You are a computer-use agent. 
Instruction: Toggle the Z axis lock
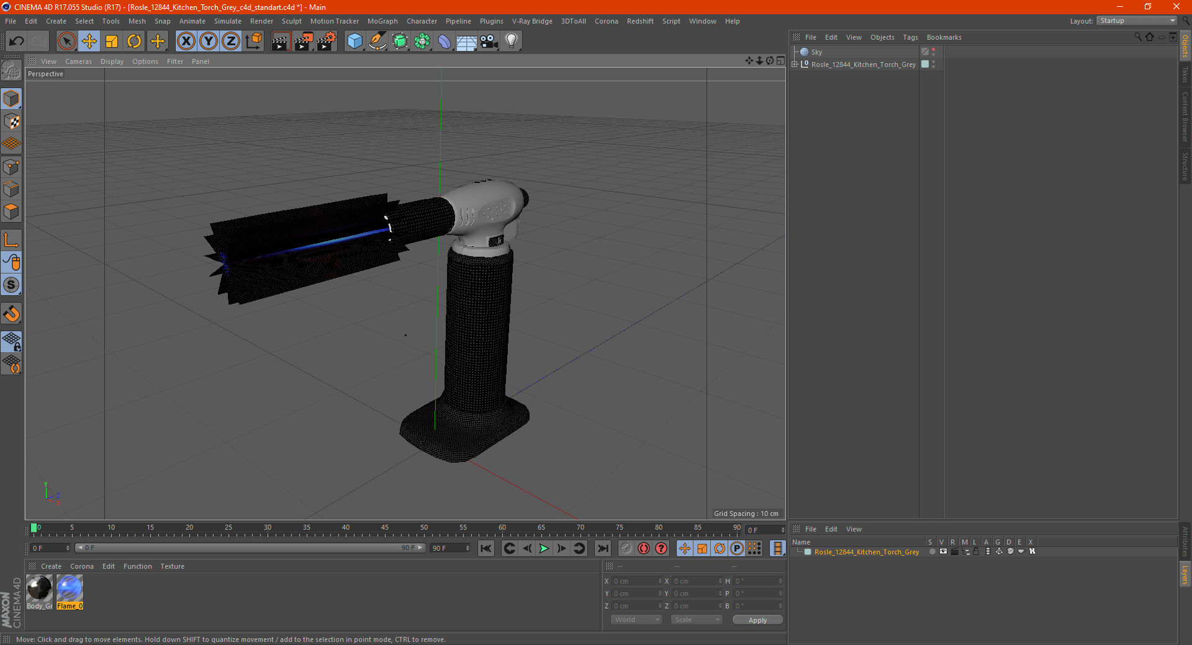231,42
